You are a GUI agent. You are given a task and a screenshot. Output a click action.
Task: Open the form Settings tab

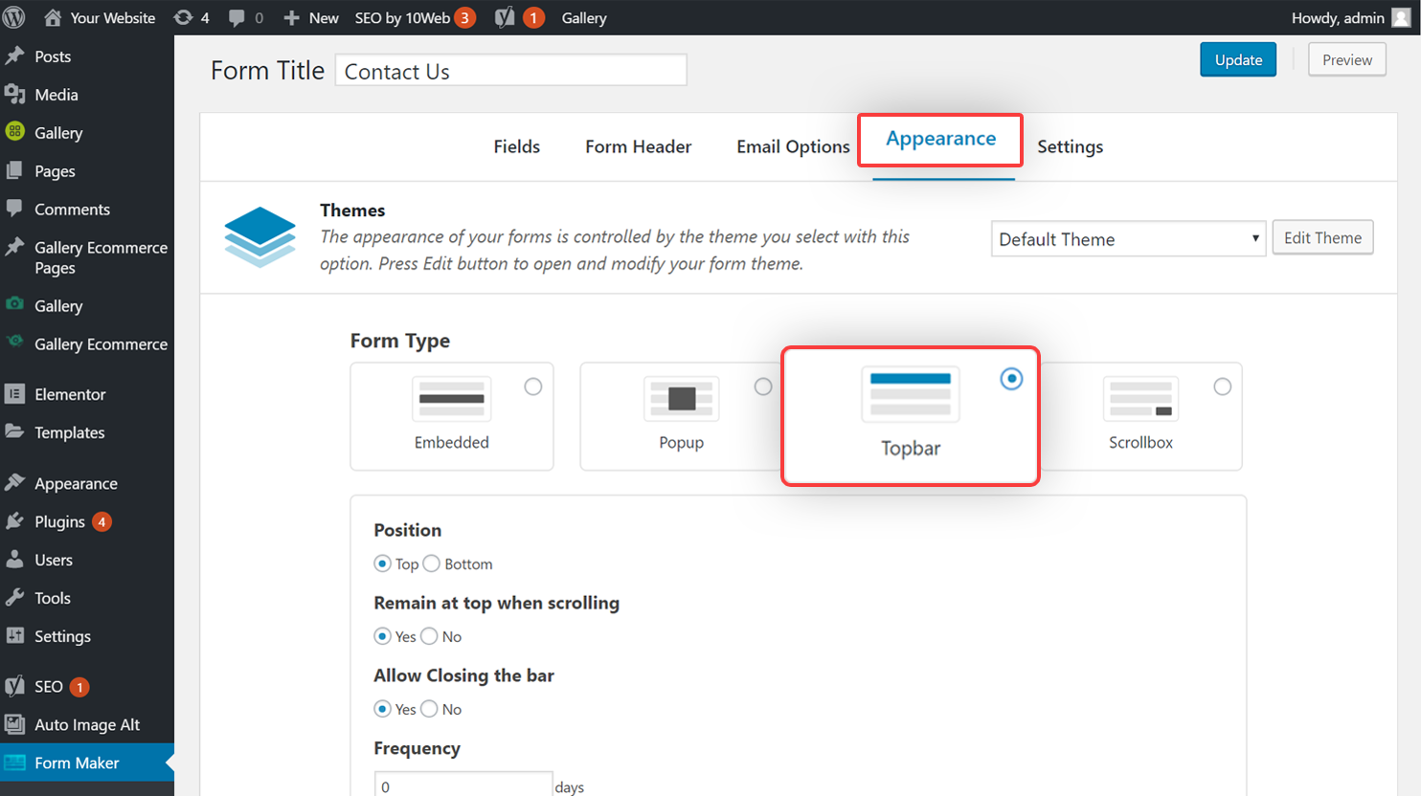tap(1071, 146)
